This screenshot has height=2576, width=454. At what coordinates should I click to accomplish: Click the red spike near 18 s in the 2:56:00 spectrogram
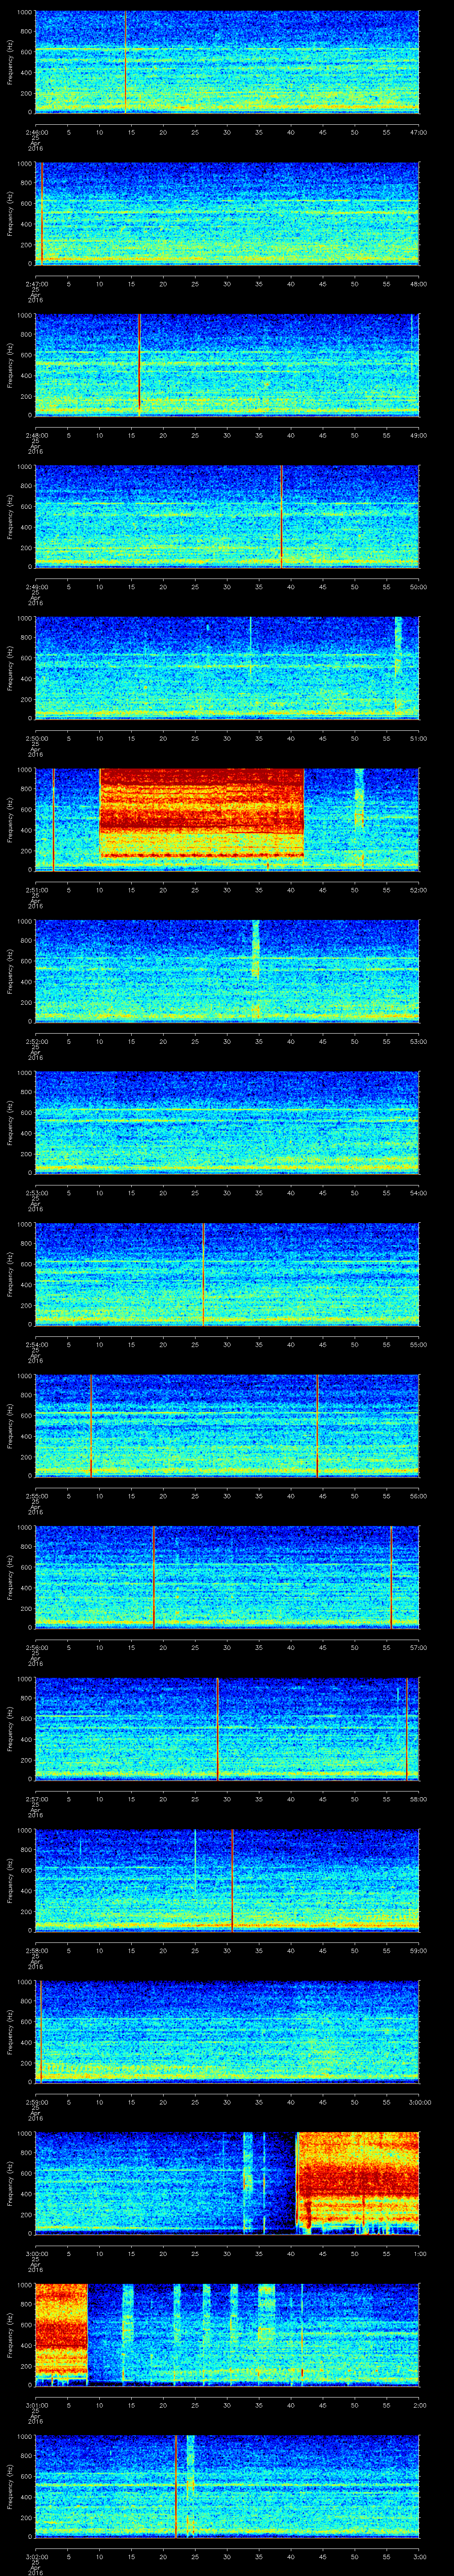point(154,1576)
